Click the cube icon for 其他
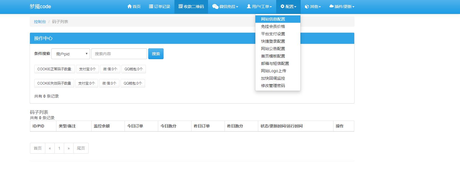460x192 pixels. tap(307, 7)
